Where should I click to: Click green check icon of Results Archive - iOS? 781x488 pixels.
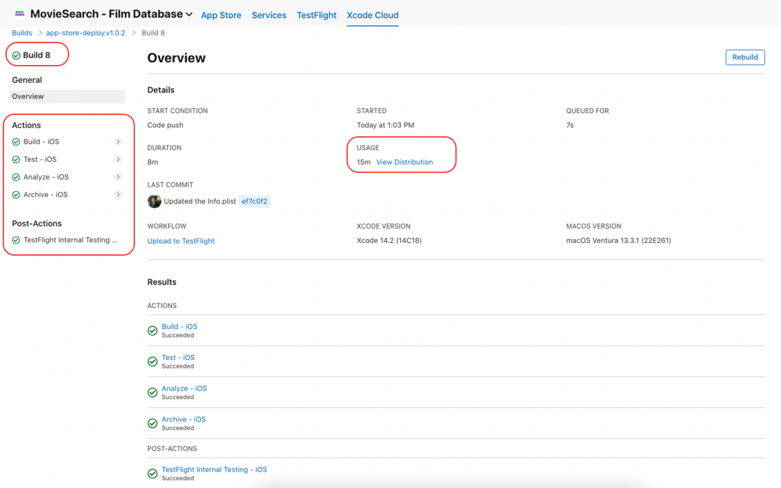(x=152, y=423)
